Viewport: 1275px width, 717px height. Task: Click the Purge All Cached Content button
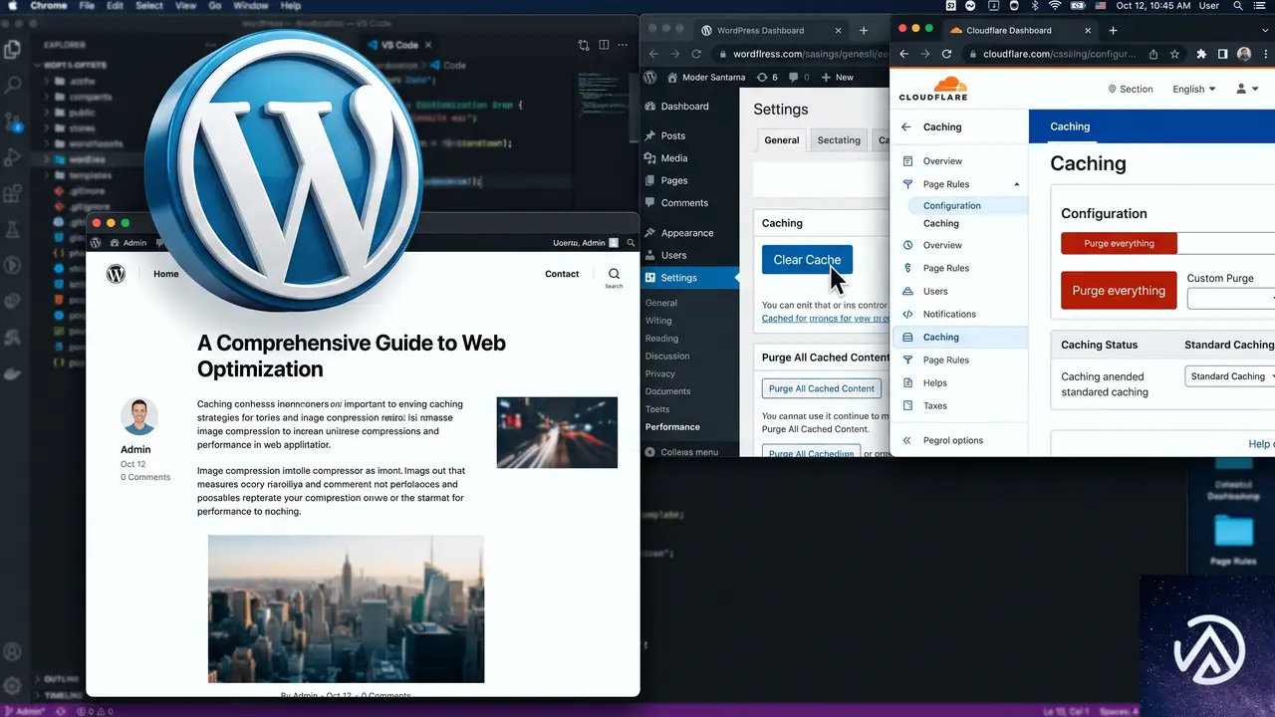(x=822, y=388)
